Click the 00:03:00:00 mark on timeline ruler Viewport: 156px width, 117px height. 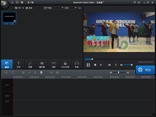point(114,77)
